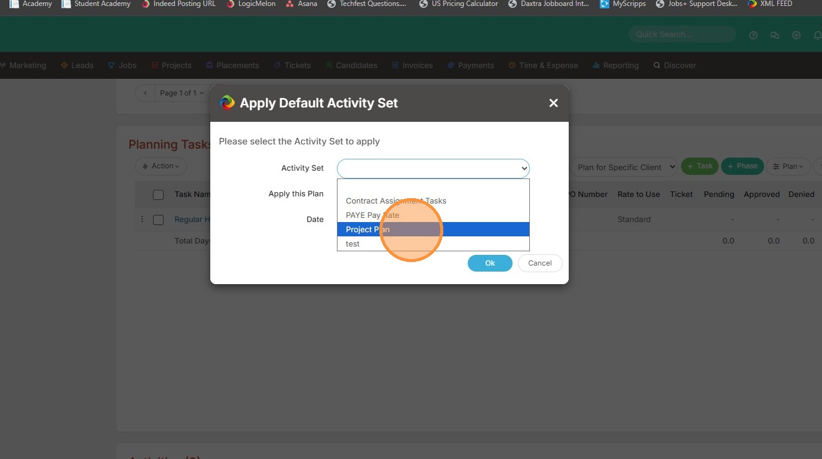This screenshot has width=822, height=459.
Task: Open the Activity Set dropdown
Action: coord(433,168)
